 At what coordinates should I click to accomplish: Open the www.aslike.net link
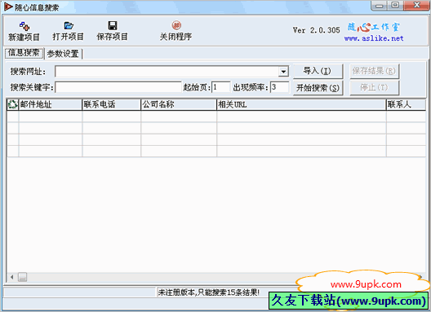(374, 38)
